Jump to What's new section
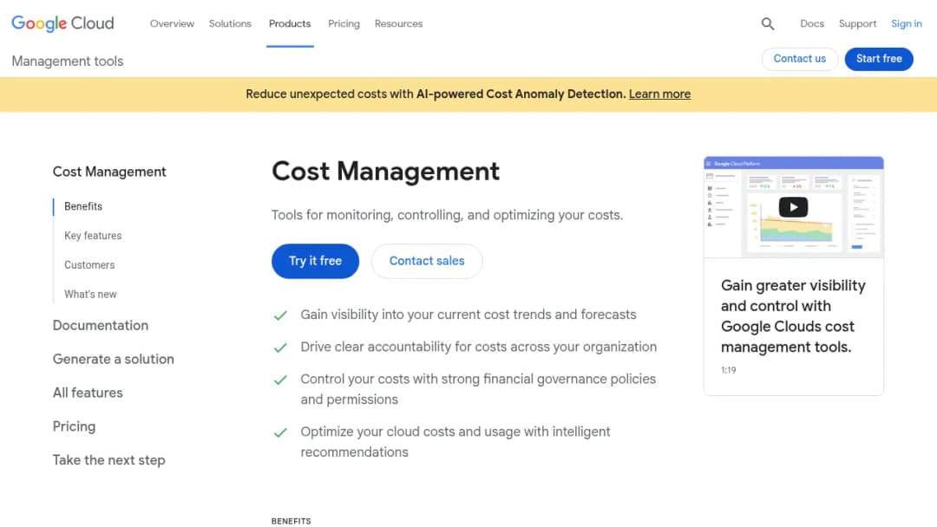This screenshot has height=527, width=937. tap(90, 294)
